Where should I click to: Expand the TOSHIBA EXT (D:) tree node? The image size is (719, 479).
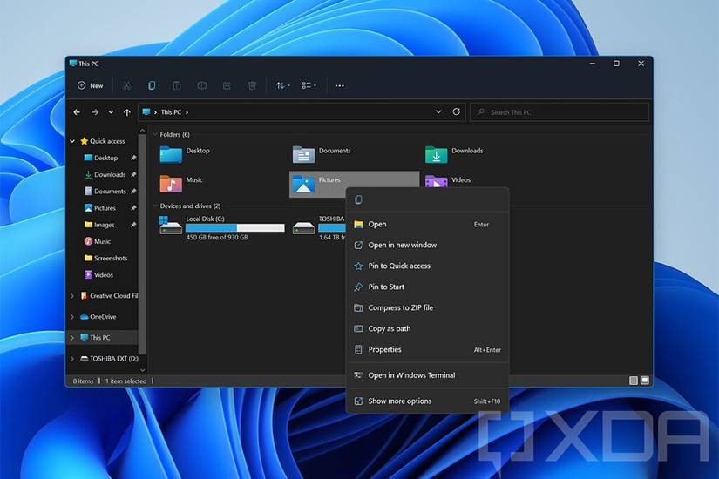click(x=72, y=359)
